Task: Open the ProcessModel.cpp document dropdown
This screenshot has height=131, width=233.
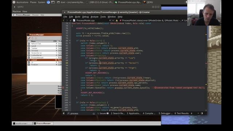Action: point(92,20)
